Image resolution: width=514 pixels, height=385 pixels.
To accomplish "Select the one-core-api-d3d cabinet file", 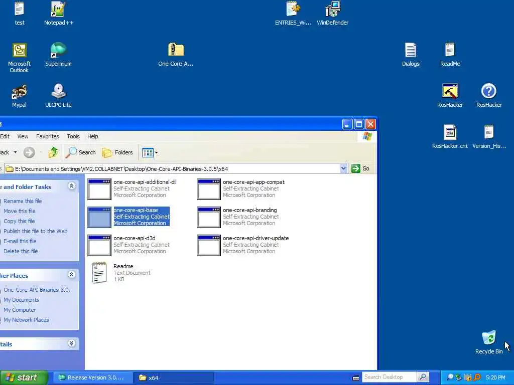I will tap(128, 245).
